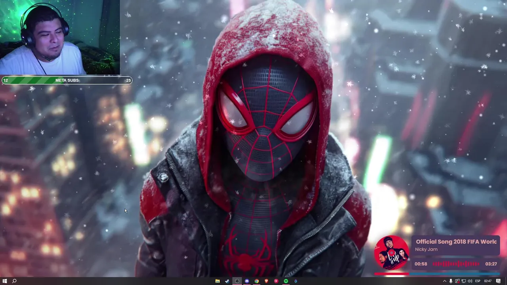
Task: Click the 03:27 song duration label
Action: (491, 264)
